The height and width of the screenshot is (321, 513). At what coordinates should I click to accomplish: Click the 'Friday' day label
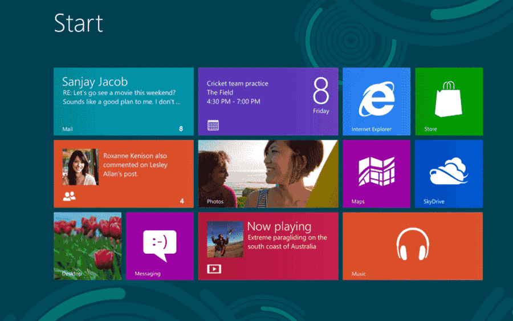tap(321, 111)
